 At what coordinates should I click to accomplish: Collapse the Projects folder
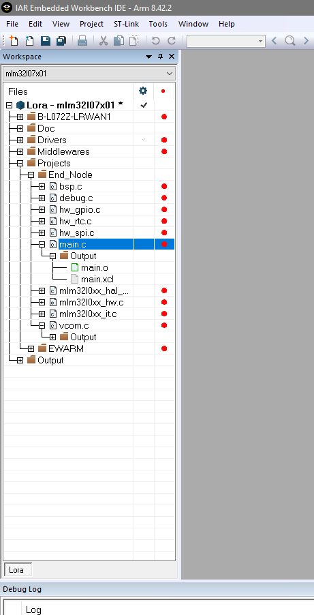tap(20, 163)
